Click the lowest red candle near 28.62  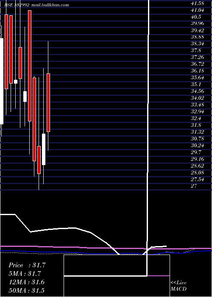coord(39,160)
